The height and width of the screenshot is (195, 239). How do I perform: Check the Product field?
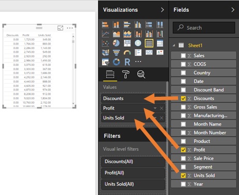coord(183,141)
